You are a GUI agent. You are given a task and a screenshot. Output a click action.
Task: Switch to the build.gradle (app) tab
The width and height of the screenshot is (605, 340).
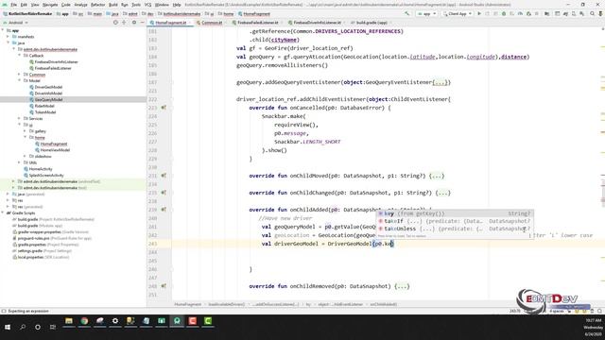click(x=372, y=23)
